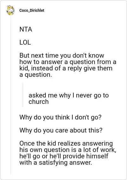Click "Why do you think I don't go?"
Screen dimensions: 127x180
click(61, 118)
